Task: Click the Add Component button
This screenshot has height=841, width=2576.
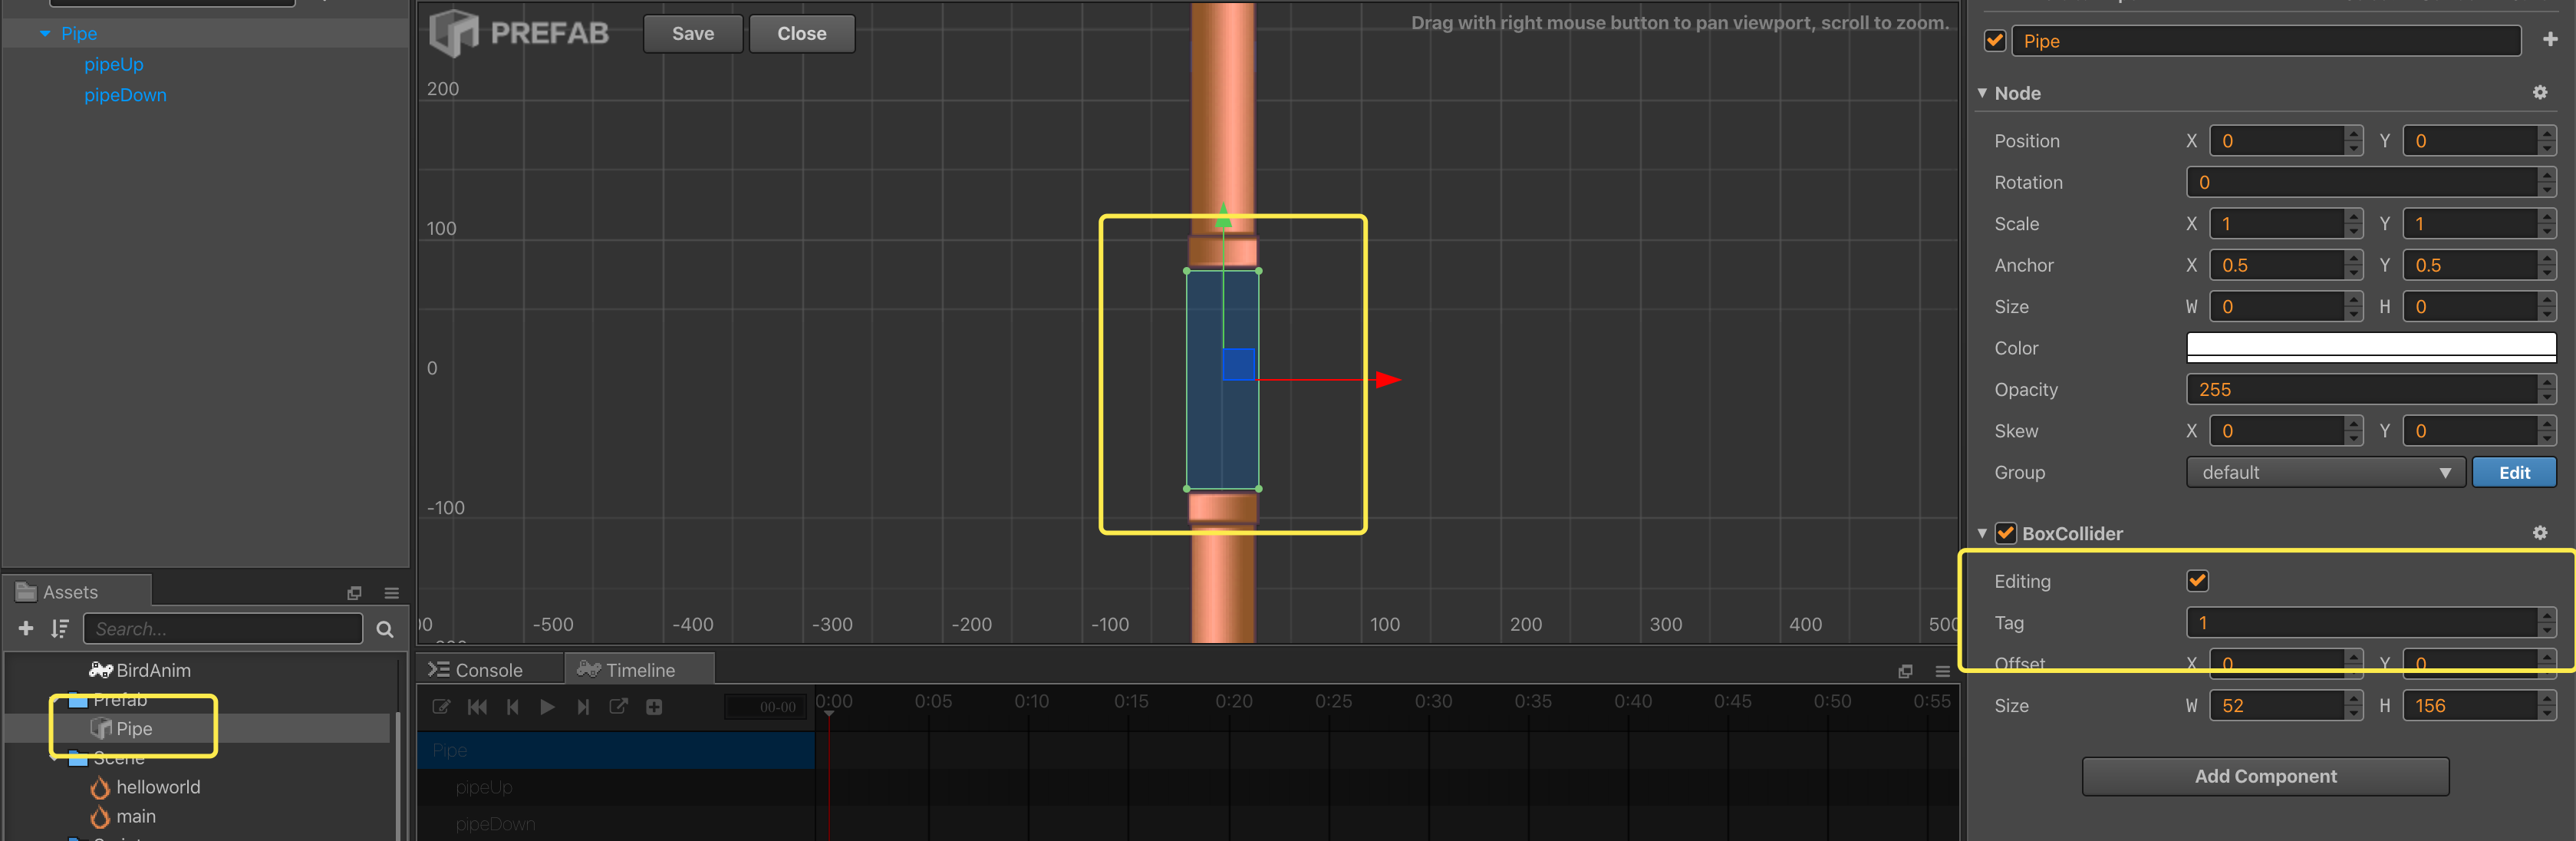Action: [x=2265, y=776]
